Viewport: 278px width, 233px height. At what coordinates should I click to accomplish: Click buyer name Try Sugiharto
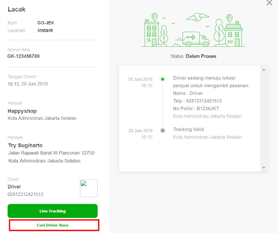tap(26, 145)
